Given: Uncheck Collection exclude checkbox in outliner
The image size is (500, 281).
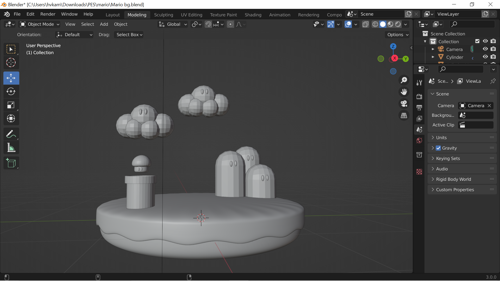Looking at the screenshot, I should [477, 41].
